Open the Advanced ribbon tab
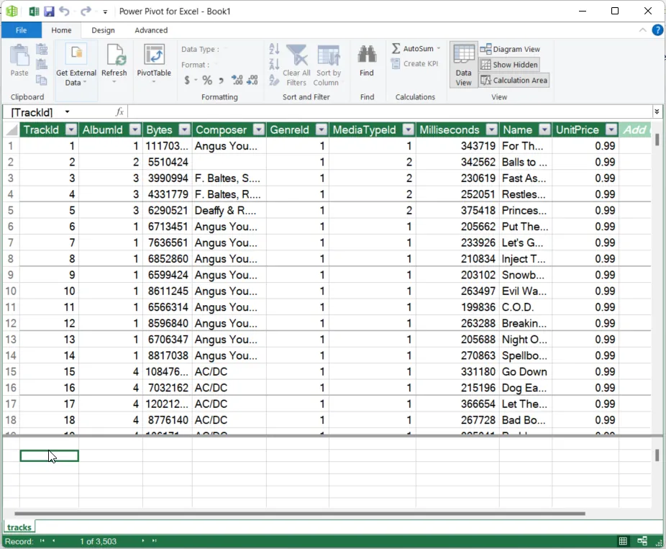 (x=151, y=30)
